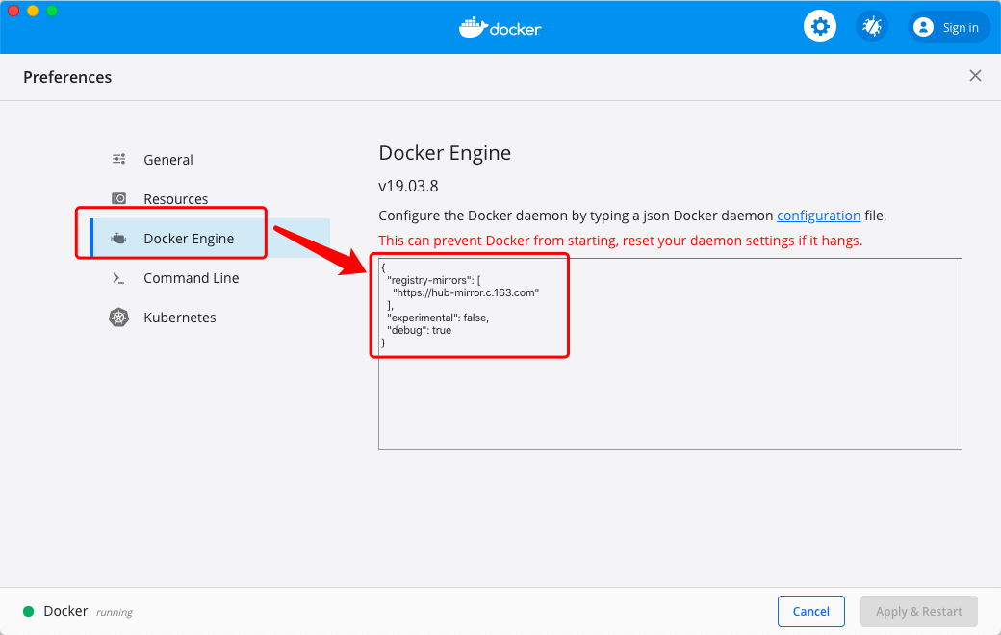Image resolution: width=1001 pixels, height=635 pixels.
Task: Click the user avatar icon beside Sign in
Action: pos(923,27)
